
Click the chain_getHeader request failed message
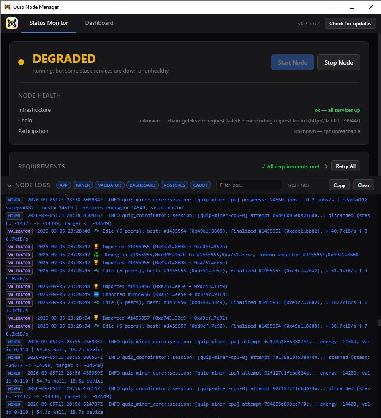[x=249, y=121]
